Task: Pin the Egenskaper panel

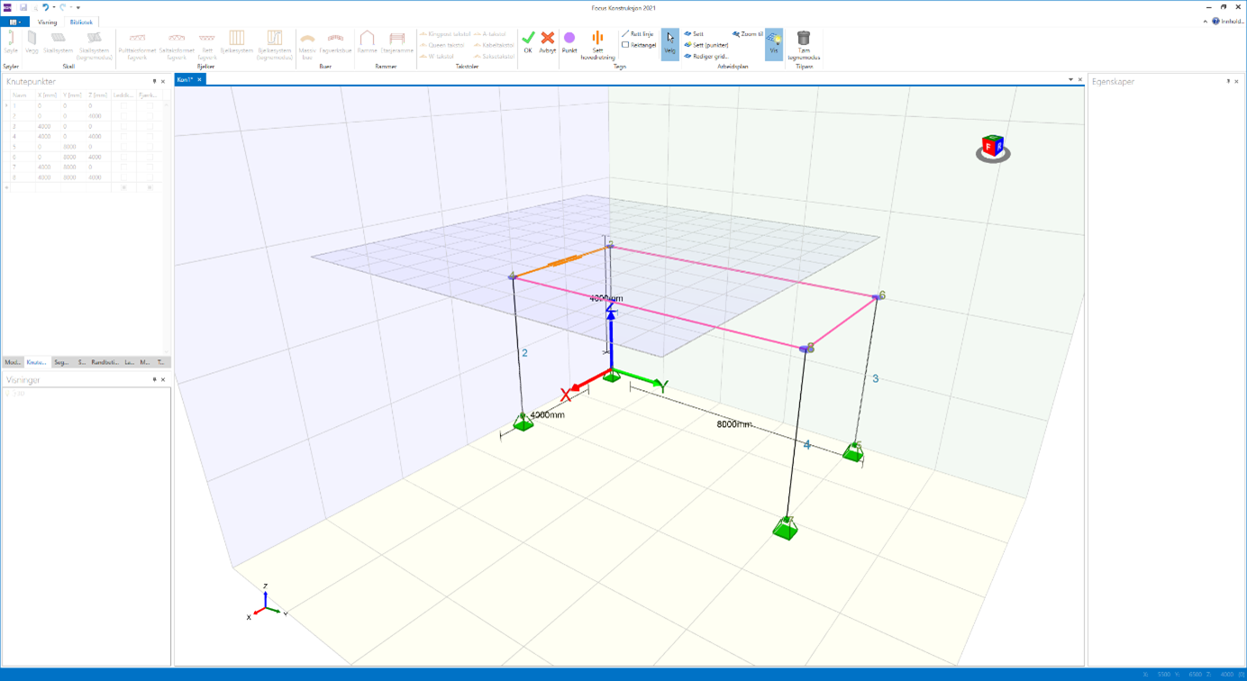Action: click(x=1227, y=81)
